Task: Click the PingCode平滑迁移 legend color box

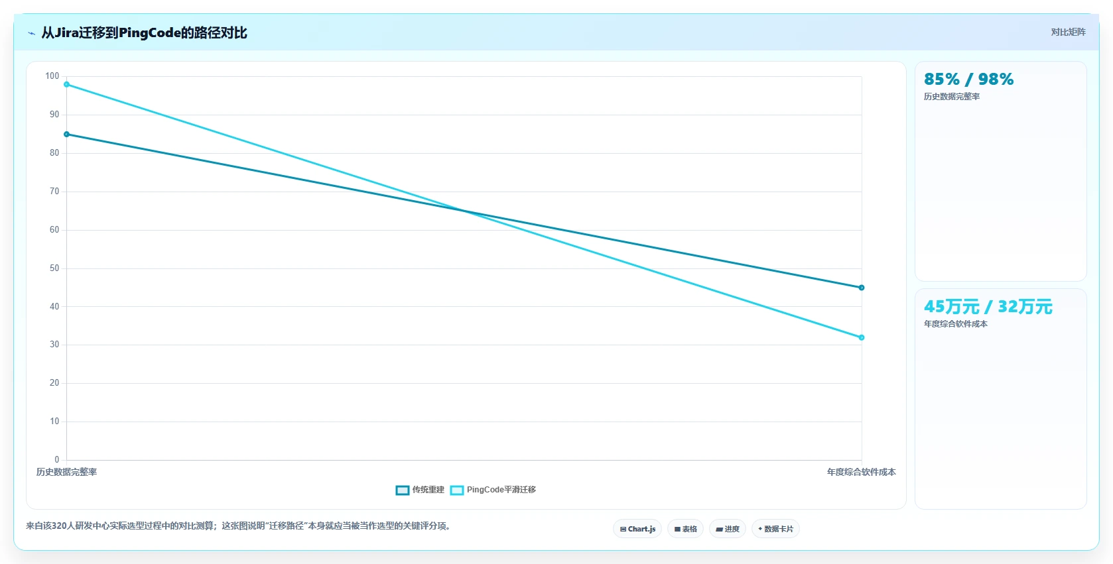Action: click(x=456, y=490)
